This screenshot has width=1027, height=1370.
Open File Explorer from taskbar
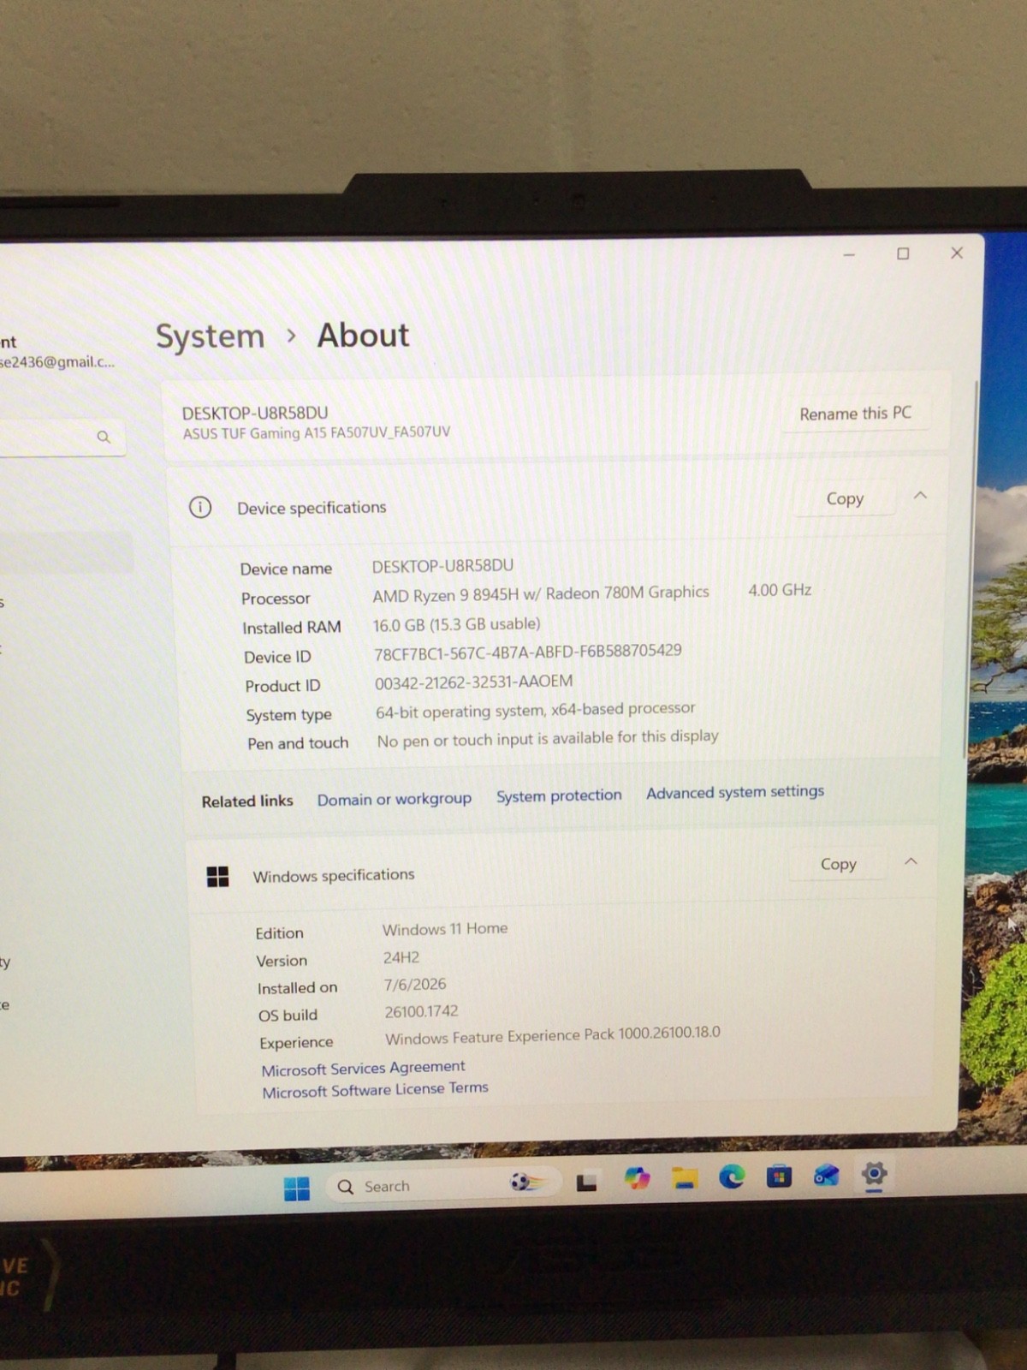click(x=684, y=1179)
